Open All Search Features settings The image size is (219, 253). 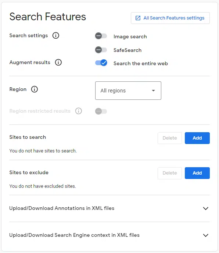(170, 18)
